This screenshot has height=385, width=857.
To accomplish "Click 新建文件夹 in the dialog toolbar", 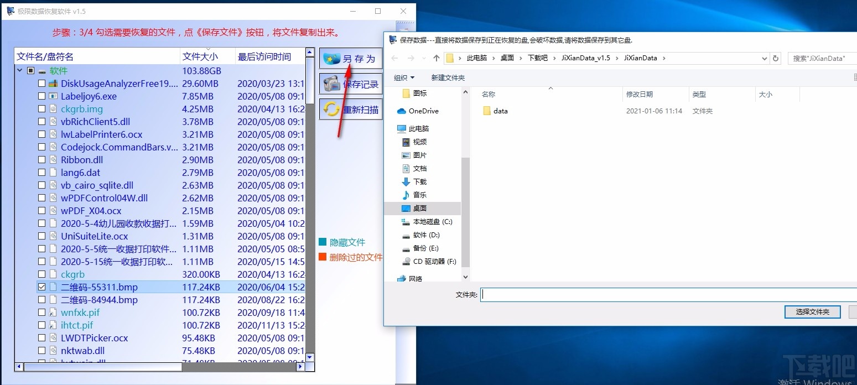I will 449,77.
